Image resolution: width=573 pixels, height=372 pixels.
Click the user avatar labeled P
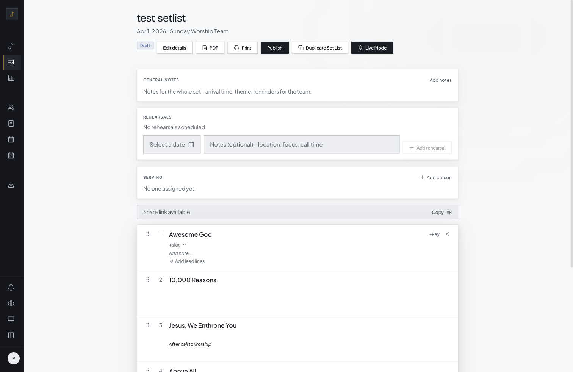click(x=14, y=358)
